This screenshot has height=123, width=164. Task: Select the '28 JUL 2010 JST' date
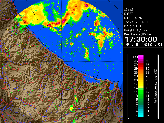[x=143, y=45]
